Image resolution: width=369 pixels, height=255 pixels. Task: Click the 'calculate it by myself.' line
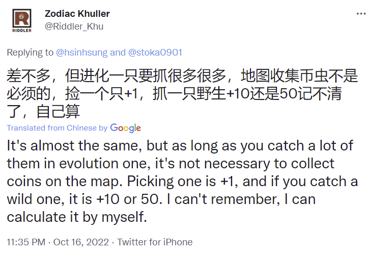77,218
